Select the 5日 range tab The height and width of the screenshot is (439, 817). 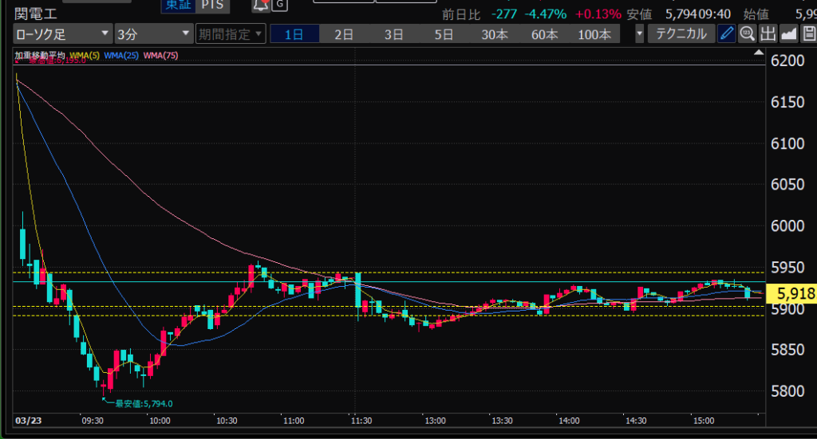[x=444, y=33]
